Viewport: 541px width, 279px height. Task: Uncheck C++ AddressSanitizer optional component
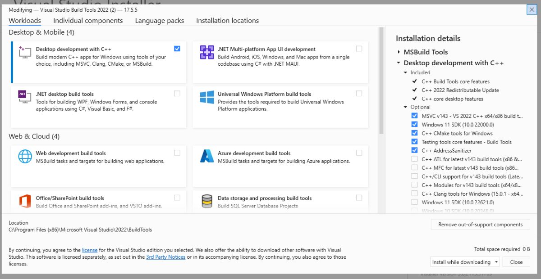(x=414, y=150)
